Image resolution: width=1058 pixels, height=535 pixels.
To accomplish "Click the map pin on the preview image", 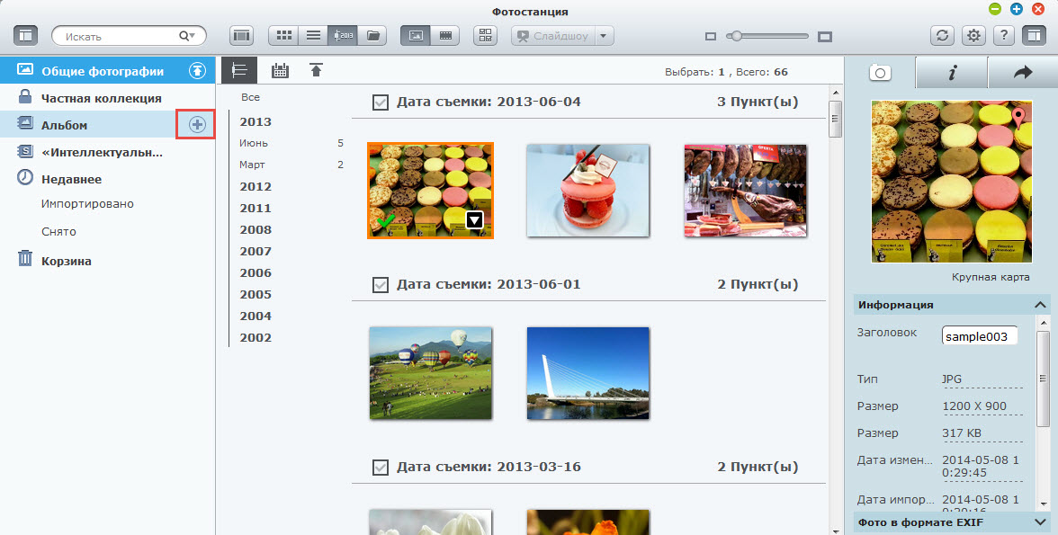I will [1018, 118].
